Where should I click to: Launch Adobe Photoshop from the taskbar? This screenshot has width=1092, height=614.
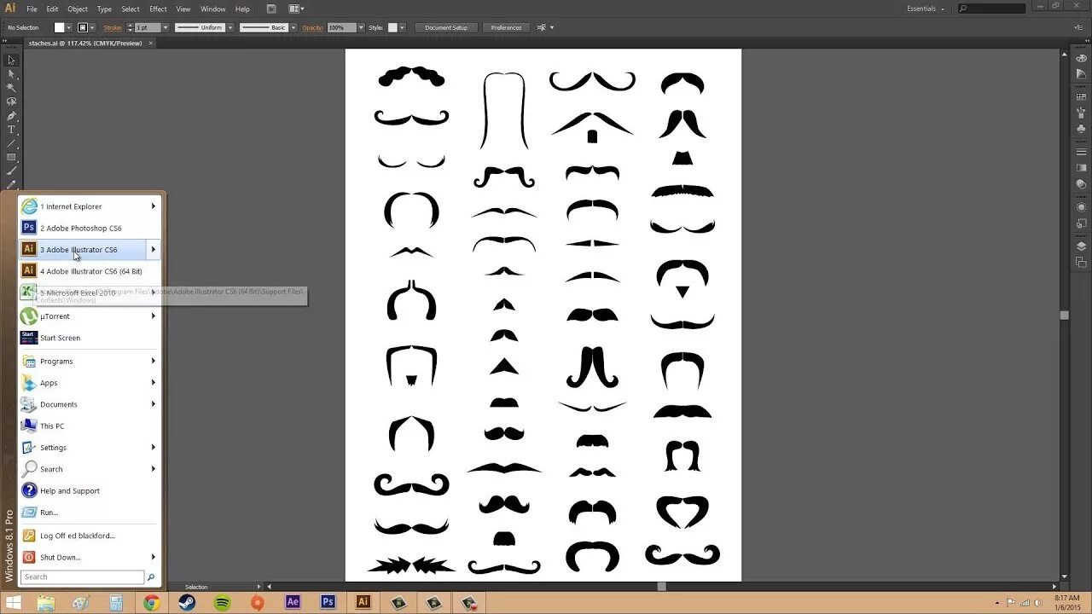pyautogui.click(x=328, y=602)
